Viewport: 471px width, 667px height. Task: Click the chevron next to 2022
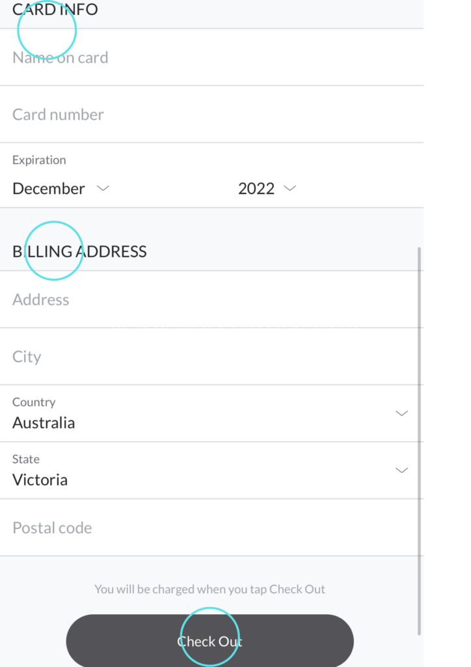point(290,188)
